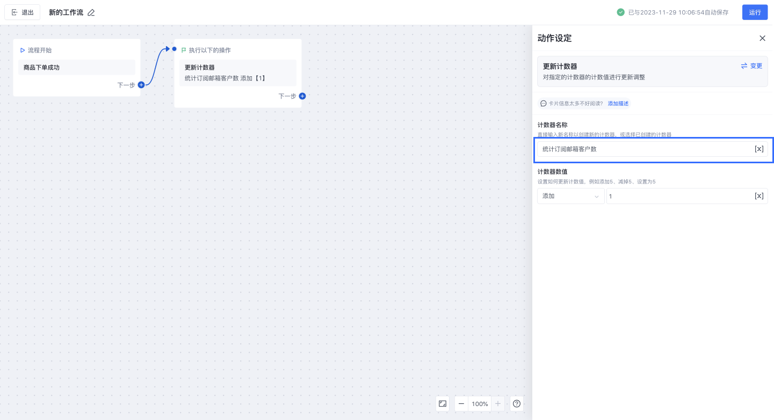Click 变更 to change the action
This screenshot has height=420, width=774.
pos(751,66)
